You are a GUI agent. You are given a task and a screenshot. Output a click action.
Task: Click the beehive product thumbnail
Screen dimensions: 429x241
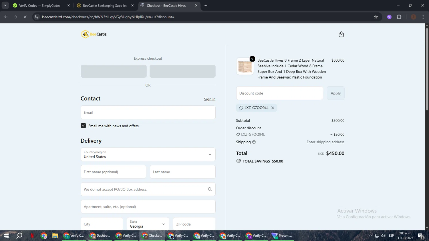pyautogui.click(x=245, y=67)
